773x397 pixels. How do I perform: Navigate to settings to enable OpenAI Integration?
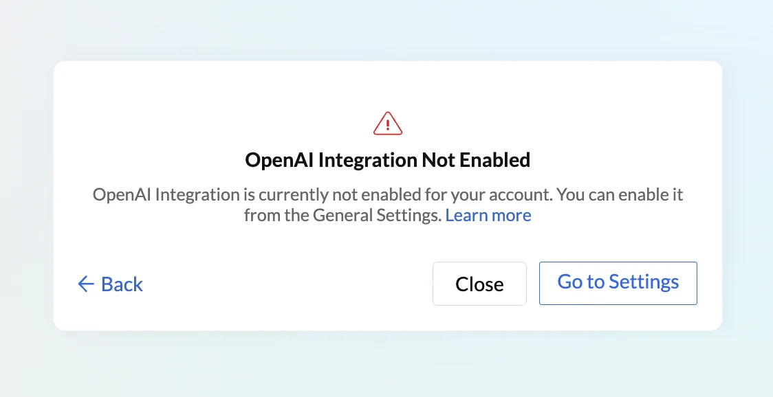click(618, 283)
